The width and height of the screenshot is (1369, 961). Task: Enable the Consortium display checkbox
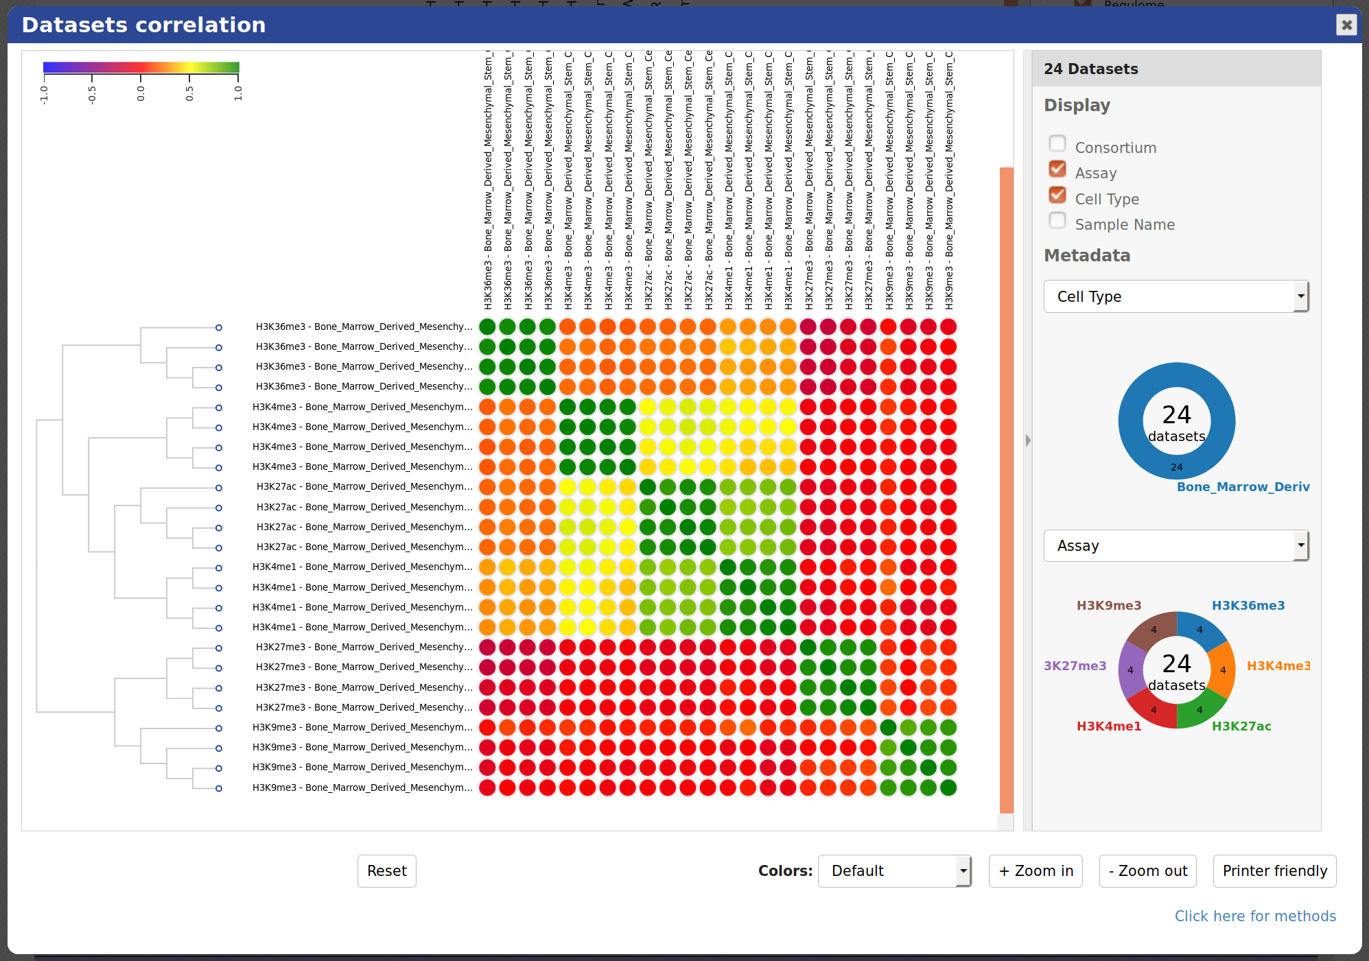click(x=1057, y=144)
